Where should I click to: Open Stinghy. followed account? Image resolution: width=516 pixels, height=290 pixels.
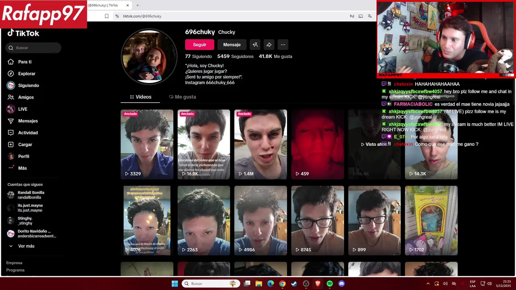[20, 221]
